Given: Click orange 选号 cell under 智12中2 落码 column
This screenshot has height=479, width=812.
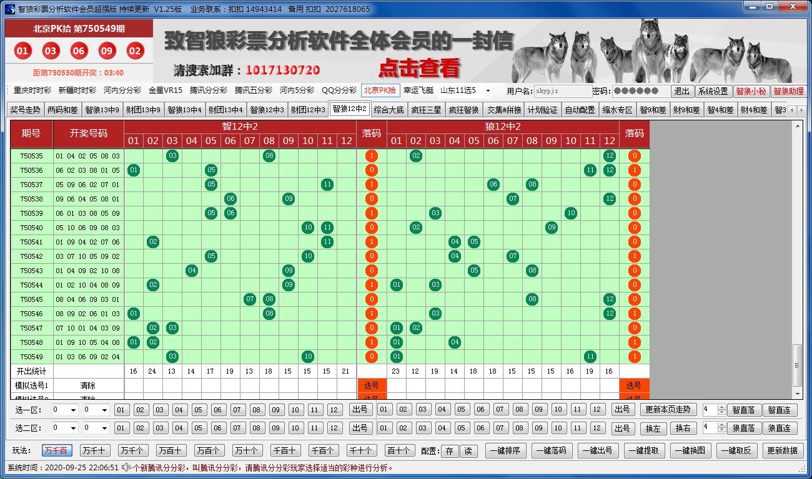Looking at the screenshot, I should (372, 386).
